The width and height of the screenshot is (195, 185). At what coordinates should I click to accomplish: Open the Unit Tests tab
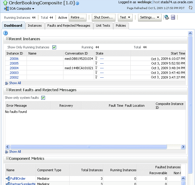coord(103,26)
